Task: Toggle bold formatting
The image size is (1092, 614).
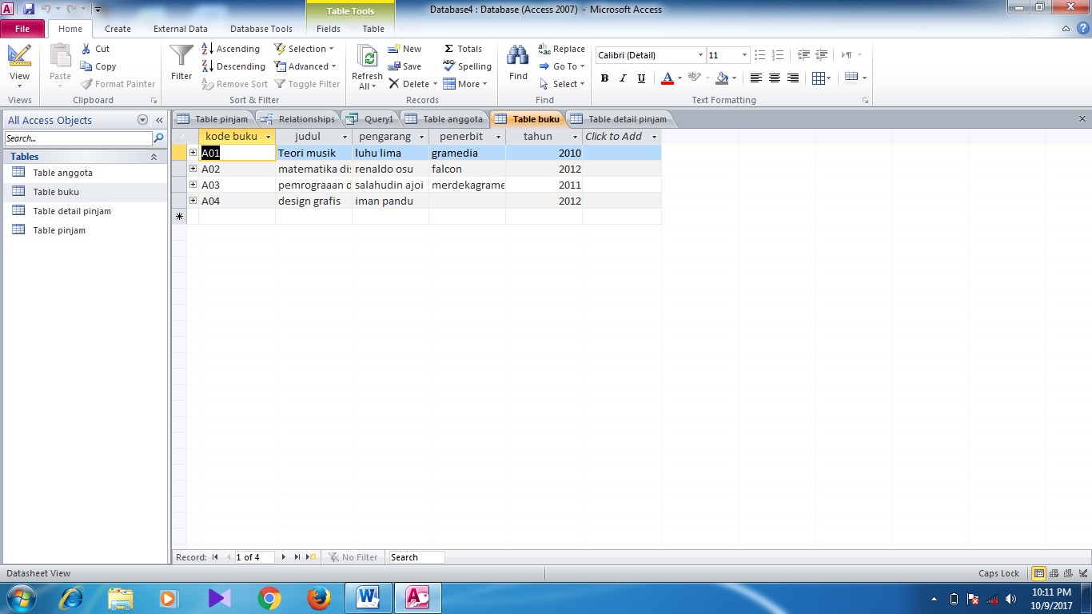Action: click(604, 78)
